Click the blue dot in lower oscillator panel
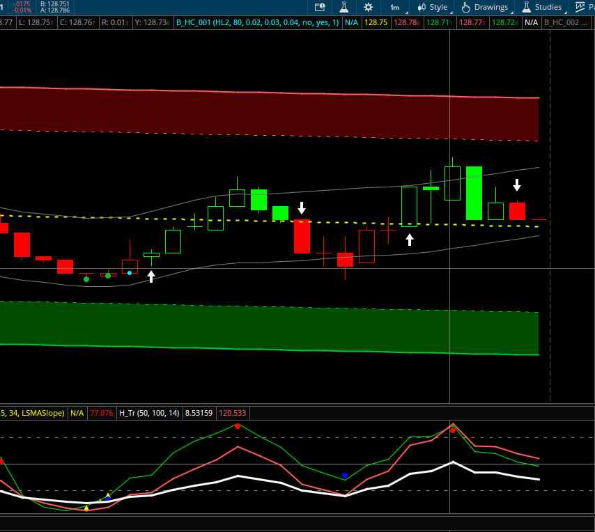 click(345, 476)
